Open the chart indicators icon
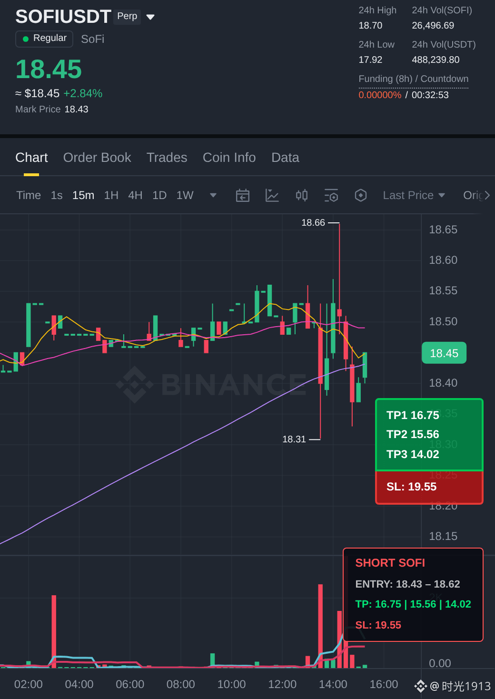The height and width of the screenshot is (699, 495). tap(272, 195)
